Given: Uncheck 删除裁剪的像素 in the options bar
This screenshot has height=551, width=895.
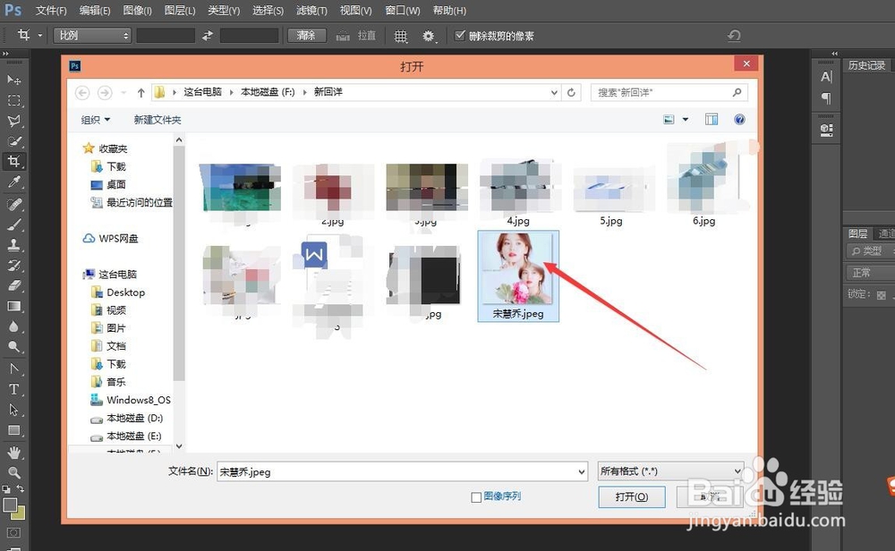Looking at the screenshot, I should (459, 36).
